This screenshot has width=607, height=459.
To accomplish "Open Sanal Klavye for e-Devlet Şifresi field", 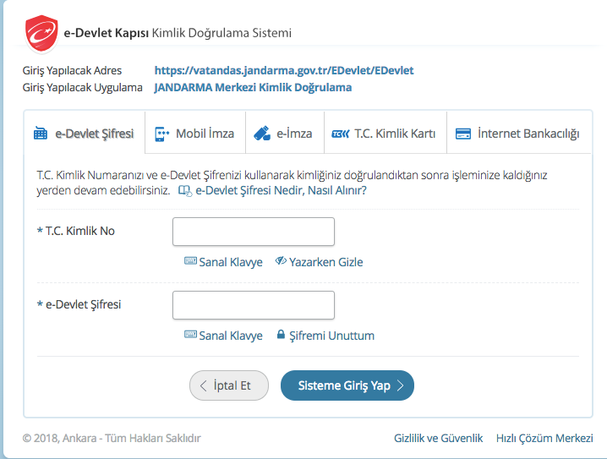I will point(223,336).
